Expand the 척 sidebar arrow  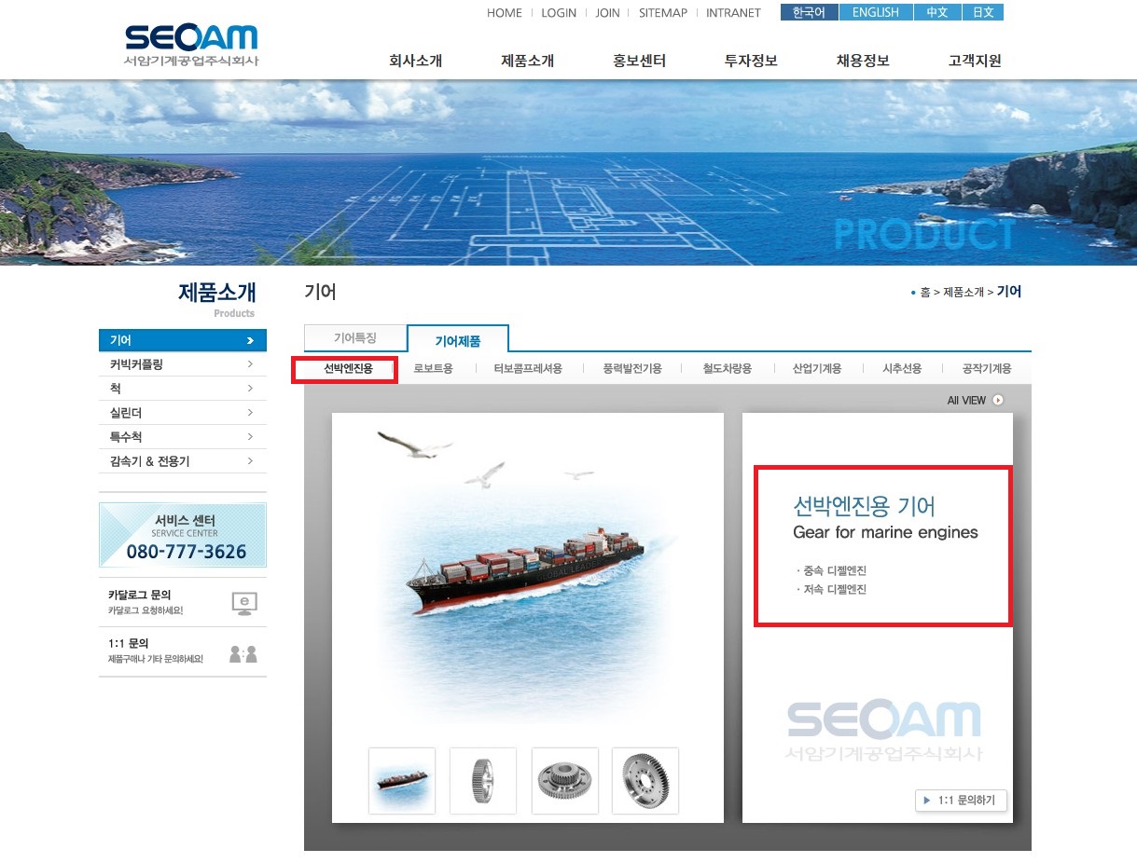click(250, 389)
